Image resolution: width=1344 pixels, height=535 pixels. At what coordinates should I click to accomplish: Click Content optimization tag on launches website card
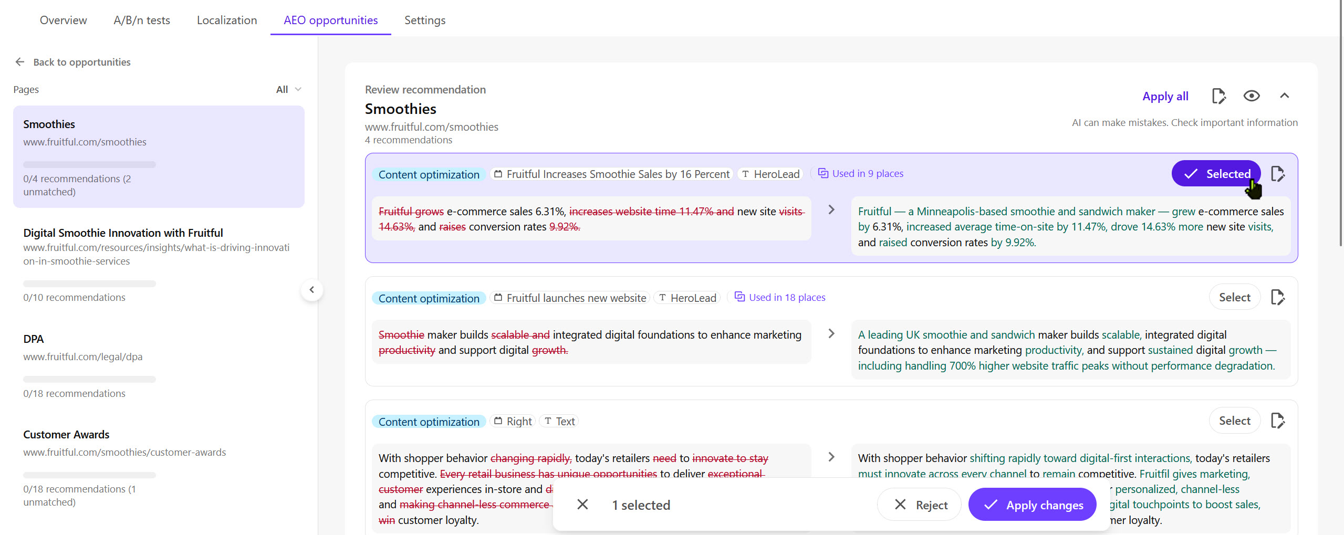(429, 298)
